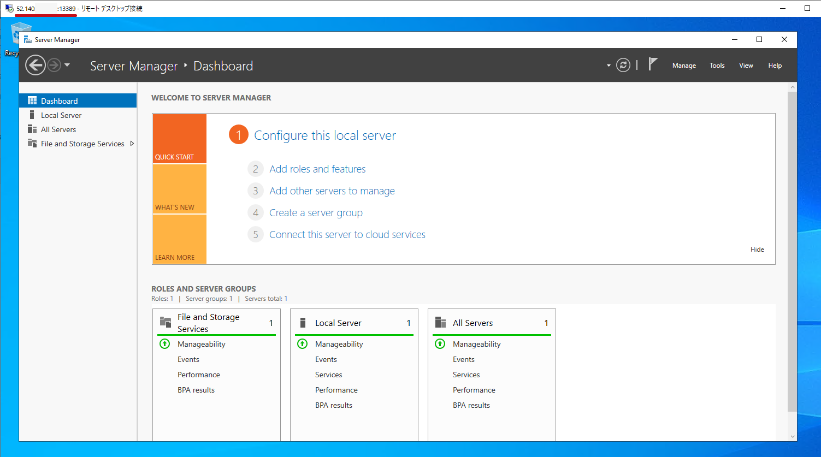Screen dimensions: 821x457
Task: Open All Servers tile header
Action: 492,323
